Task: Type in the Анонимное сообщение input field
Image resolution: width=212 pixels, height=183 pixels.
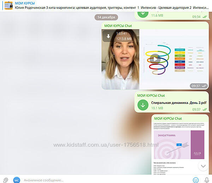Action: click(x=106, y=180)
